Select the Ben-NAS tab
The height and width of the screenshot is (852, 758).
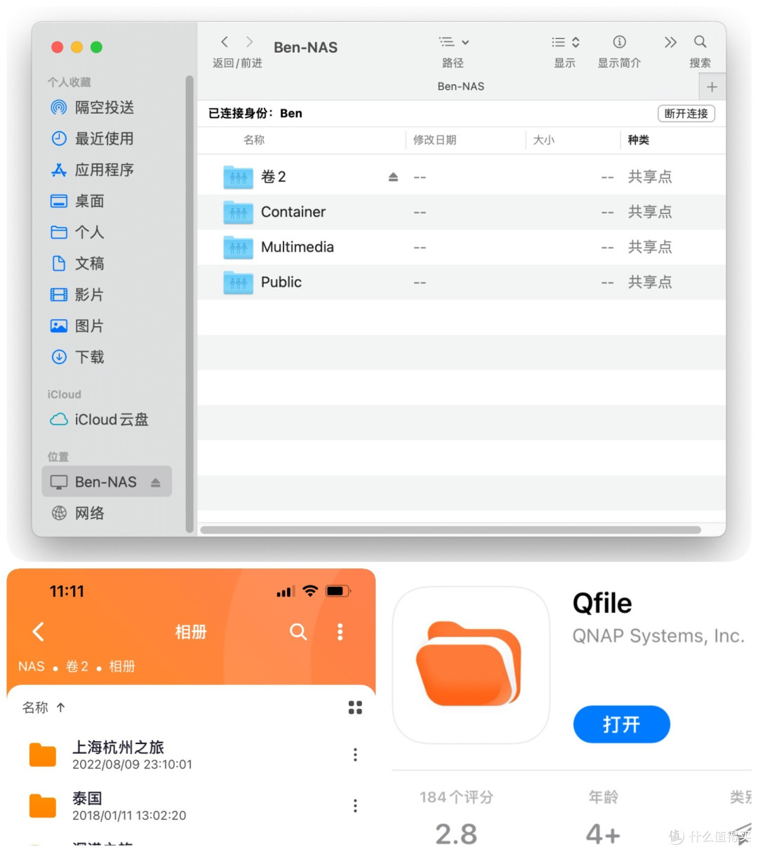(461, 86)
